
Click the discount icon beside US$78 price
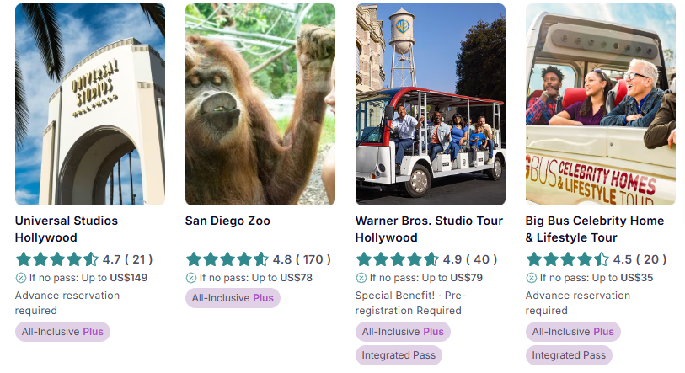[191, 278]
